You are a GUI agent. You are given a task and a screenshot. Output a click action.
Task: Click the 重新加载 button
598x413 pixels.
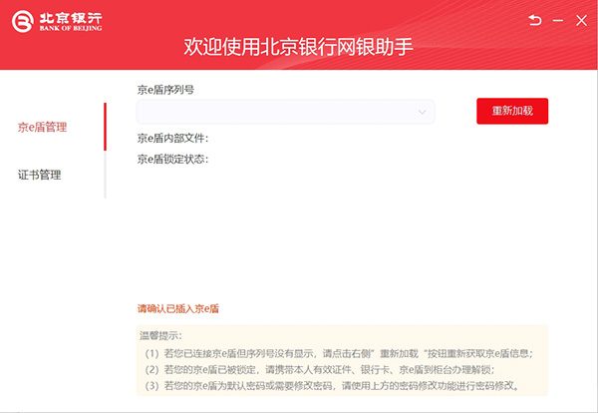[x=512, y=111]
